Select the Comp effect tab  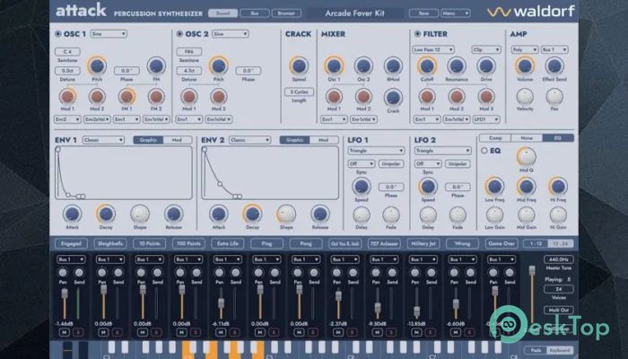(495, 138)
